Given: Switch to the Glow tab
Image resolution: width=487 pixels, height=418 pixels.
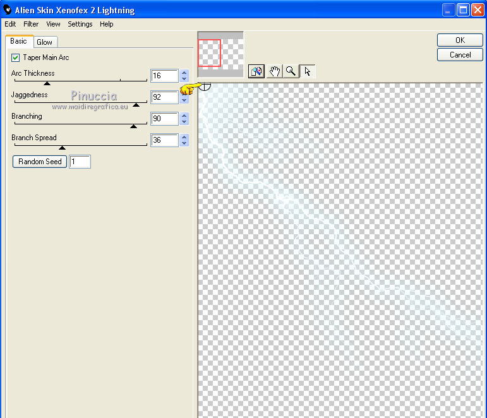Looking at the screenshot, I should click(x=44, y=42).
